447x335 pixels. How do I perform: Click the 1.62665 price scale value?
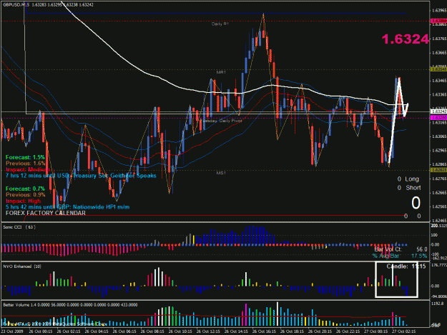coord(439,193)
